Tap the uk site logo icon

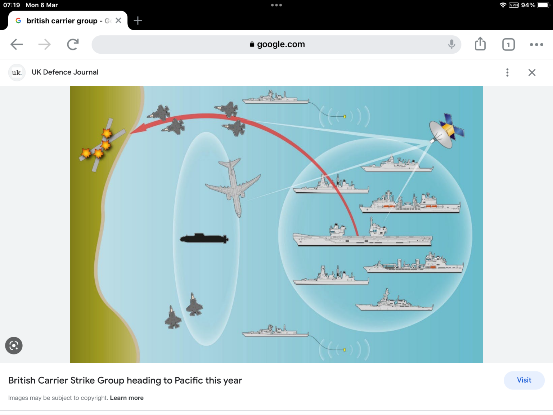click(17, 72)
